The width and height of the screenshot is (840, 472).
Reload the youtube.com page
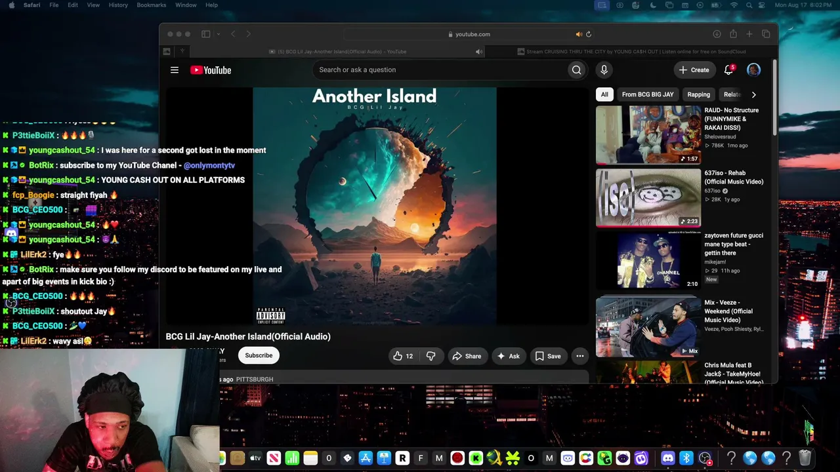click(x=589, y=34)
